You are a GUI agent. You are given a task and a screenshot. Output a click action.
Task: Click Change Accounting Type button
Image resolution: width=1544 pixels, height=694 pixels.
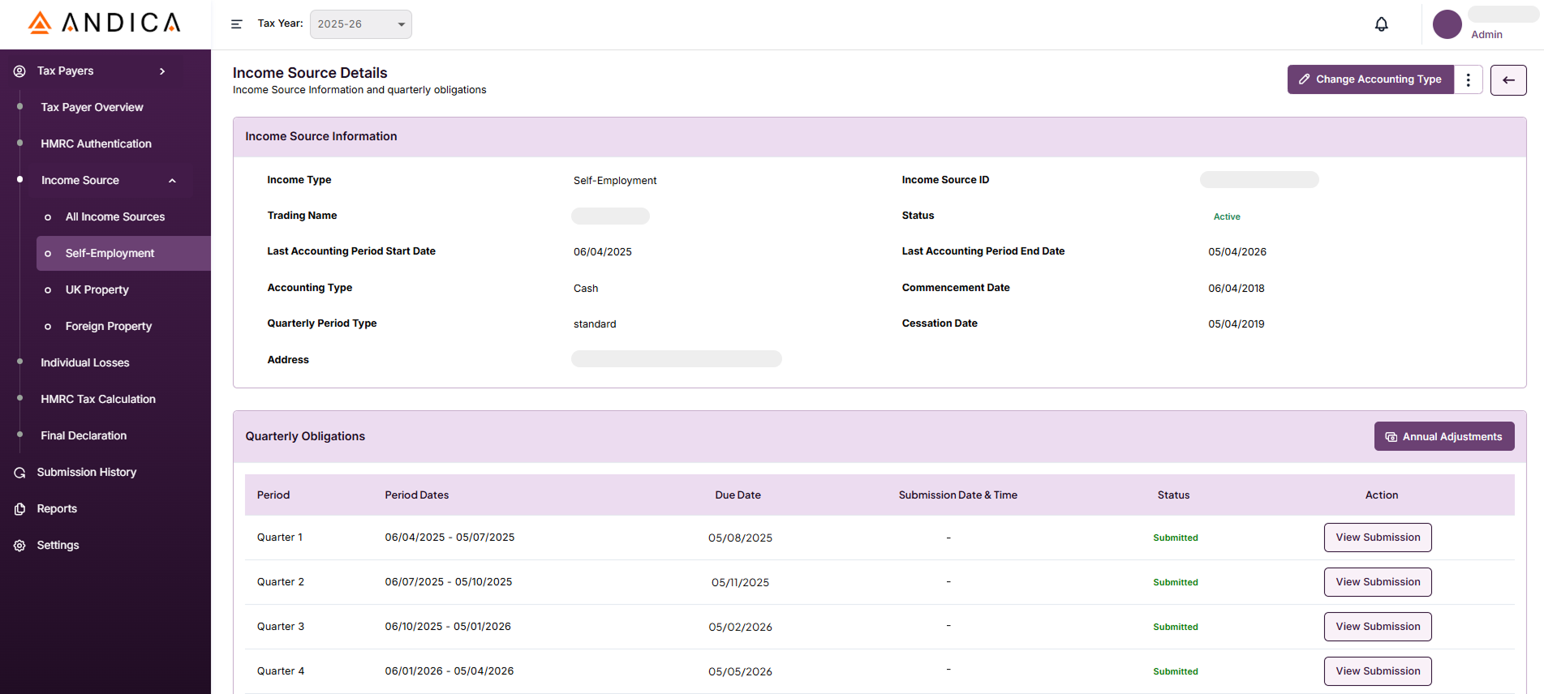click(1370, 79)
